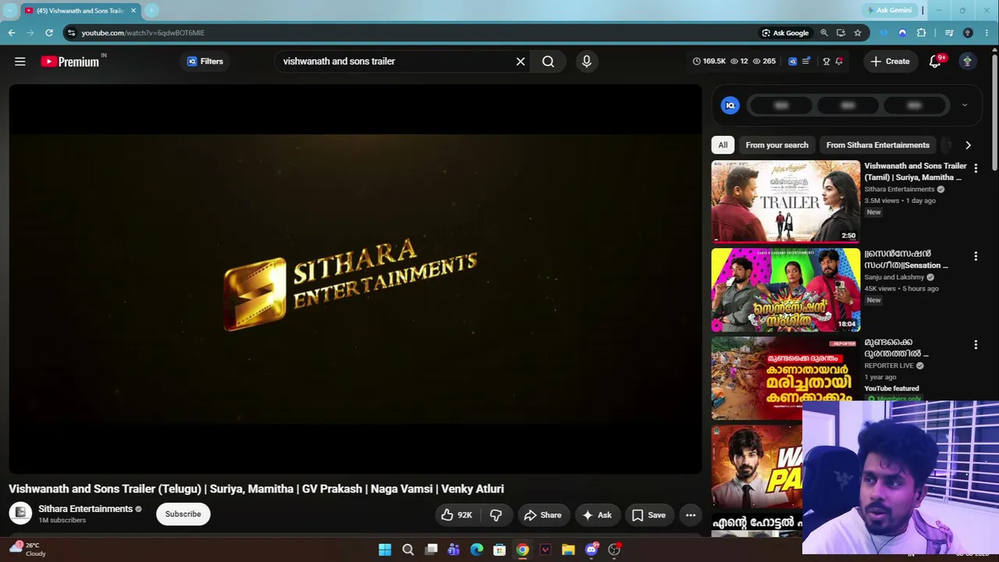The image size is (999, 562).
Task: View site information icon in address bar
Action: (71, 33)
